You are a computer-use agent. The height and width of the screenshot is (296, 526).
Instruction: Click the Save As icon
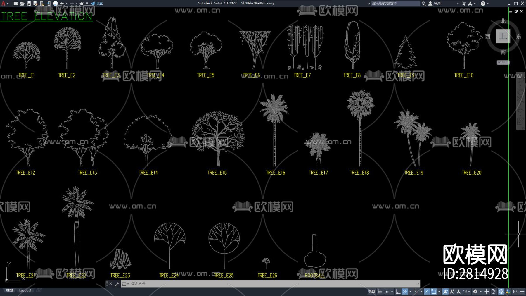[x=35, y=4]
